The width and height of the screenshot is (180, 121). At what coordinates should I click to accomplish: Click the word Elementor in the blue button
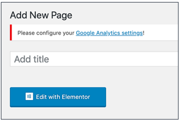[76, 97]
